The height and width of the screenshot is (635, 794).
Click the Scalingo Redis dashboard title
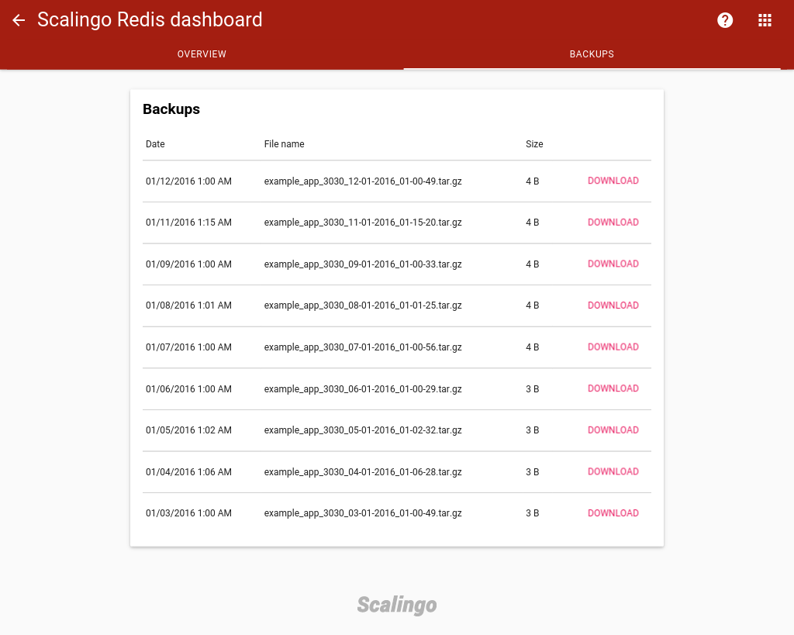(150, 19)
